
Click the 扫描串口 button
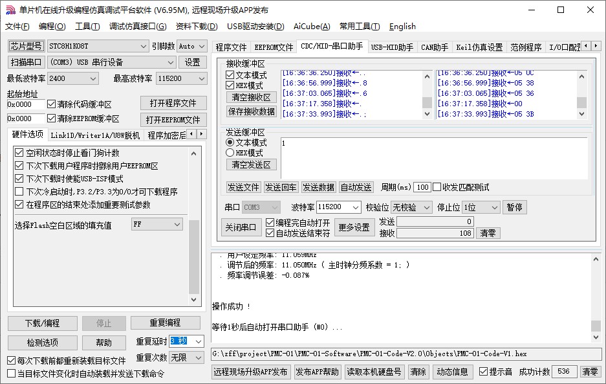[x=26, y=62]
